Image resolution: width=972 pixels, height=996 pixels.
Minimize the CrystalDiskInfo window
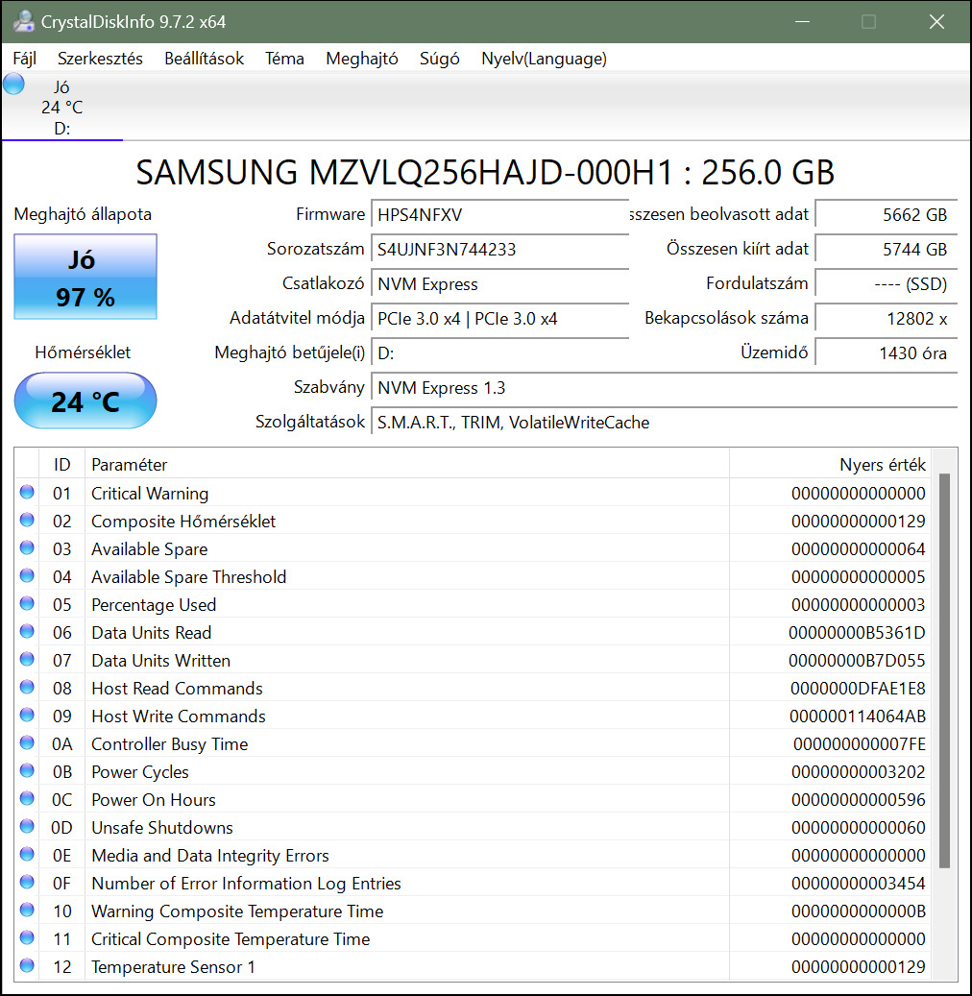[x=802, y=21]
